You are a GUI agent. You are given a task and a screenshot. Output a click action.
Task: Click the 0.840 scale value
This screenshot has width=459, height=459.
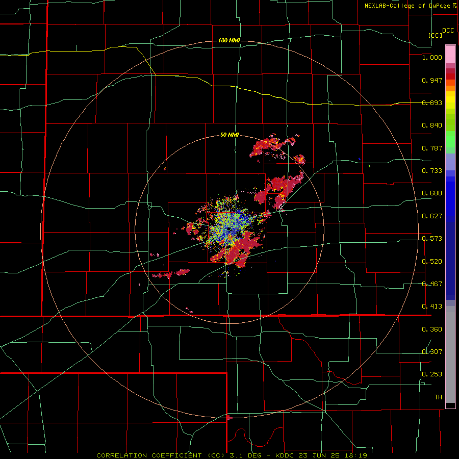[432, 125]
